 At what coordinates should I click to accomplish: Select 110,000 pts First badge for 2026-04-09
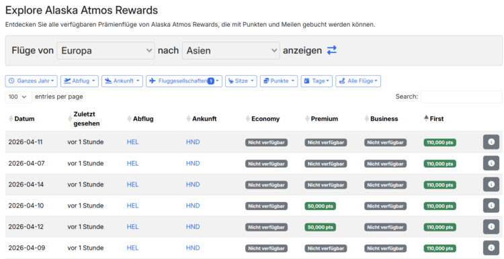coord(439,248)
